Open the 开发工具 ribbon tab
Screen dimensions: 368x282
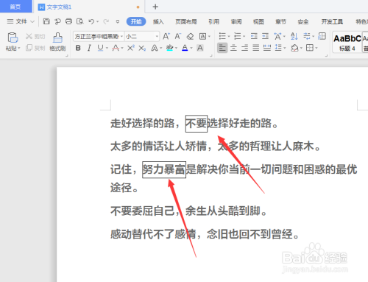pyautogui.click(x=332, y=21)
